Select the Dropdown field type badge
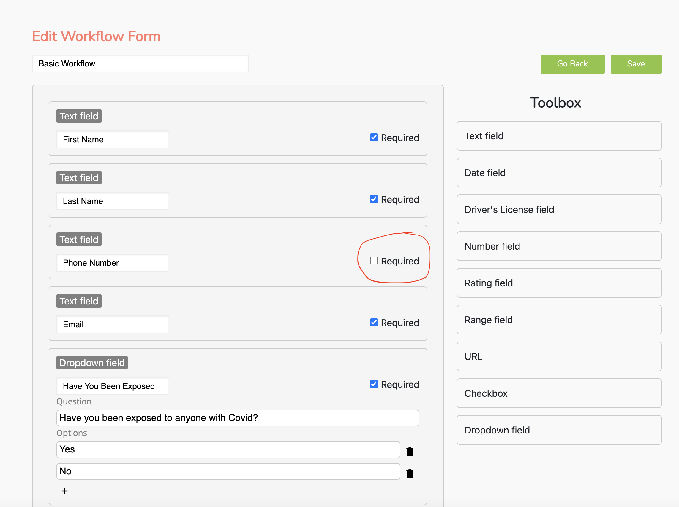This screenshot has width=679, height=507. (92, 363)
